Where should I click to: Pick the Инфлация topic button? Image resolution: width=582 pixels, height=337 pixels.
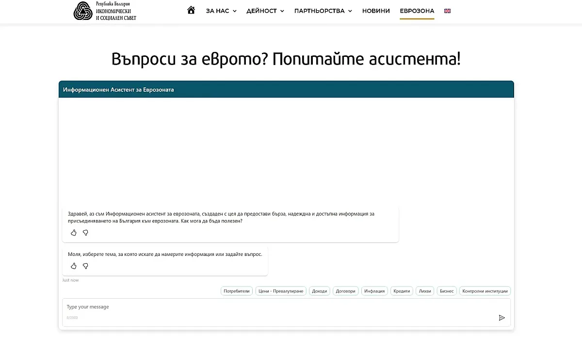click(x=374, y=291)
